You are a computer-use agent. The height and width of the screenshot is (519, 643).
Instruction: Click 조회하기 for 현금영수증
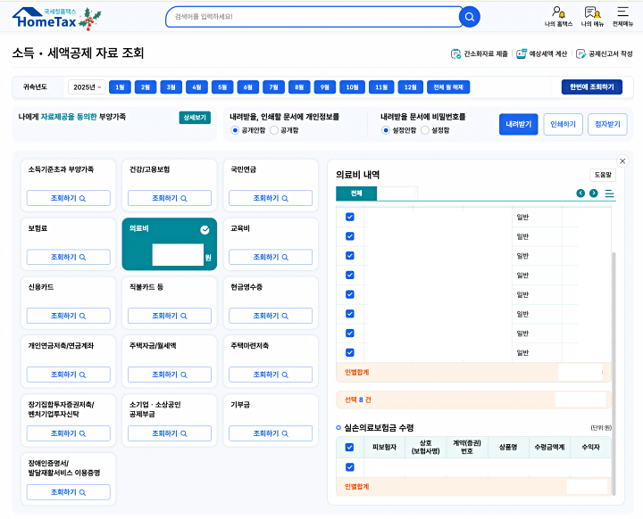point(271,316)
